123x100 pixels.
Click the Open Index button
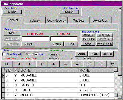click(88, 39)
